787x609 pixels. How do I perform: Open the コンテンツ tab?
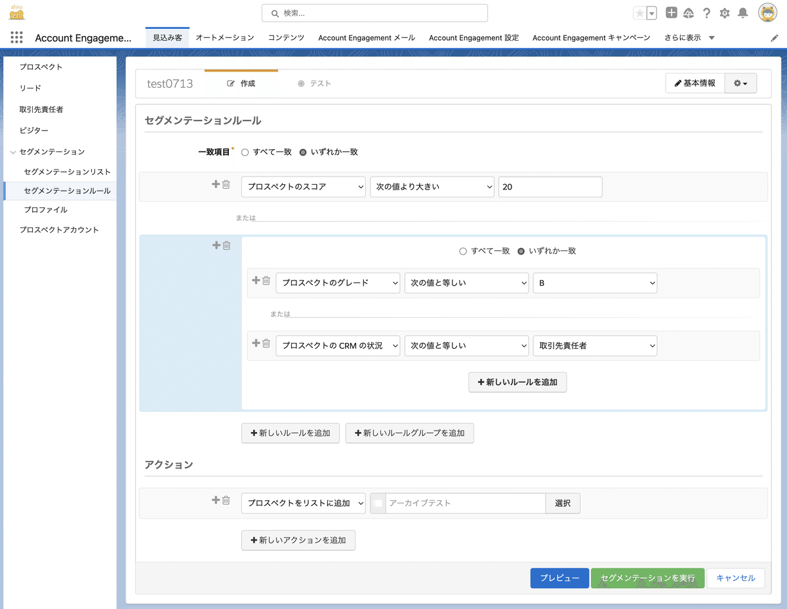286,38
